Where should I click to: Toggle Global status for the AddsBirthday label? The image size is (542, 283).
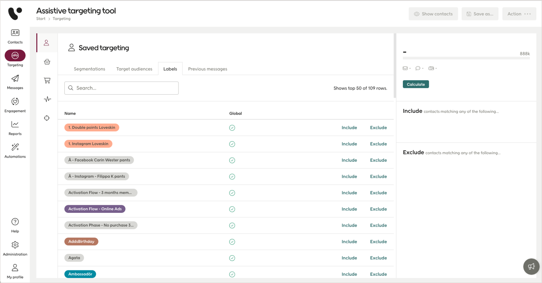click(232, 242)
